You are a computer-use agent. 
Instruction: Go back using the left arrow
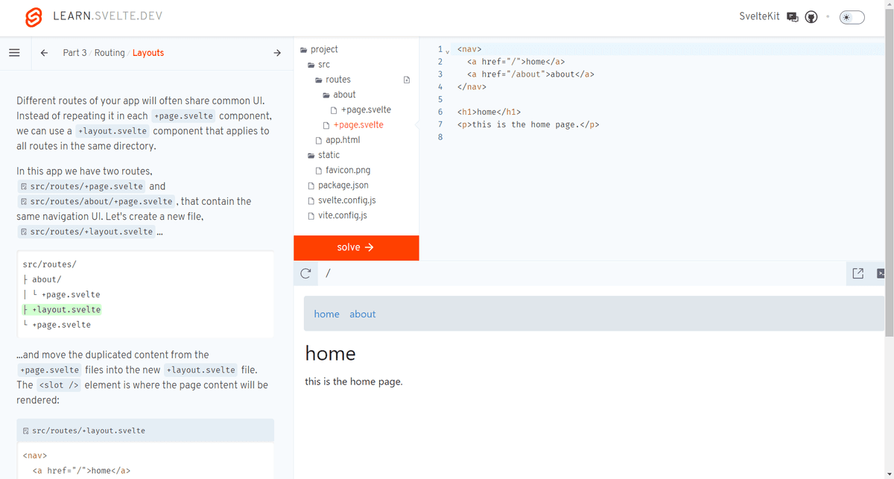44,52
